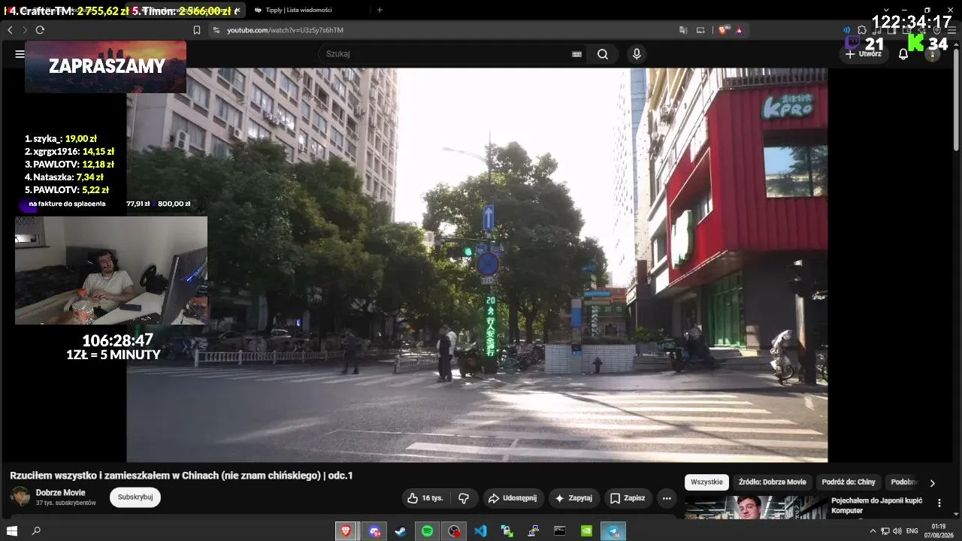Go forward with the browser forward arrow
The image size is (962, 541).
[25, 30]
